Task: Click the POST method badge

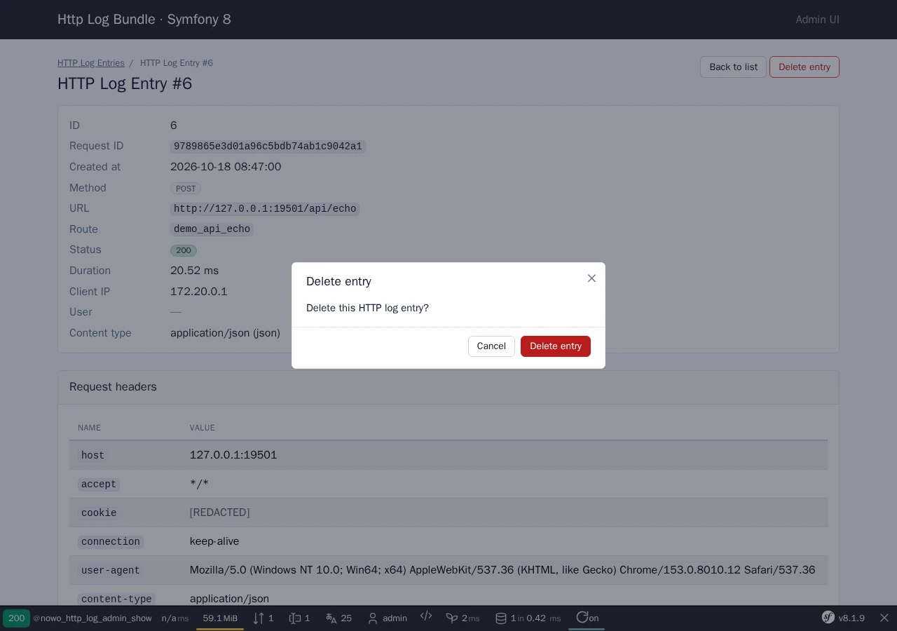Action: (x=186, y=189)
